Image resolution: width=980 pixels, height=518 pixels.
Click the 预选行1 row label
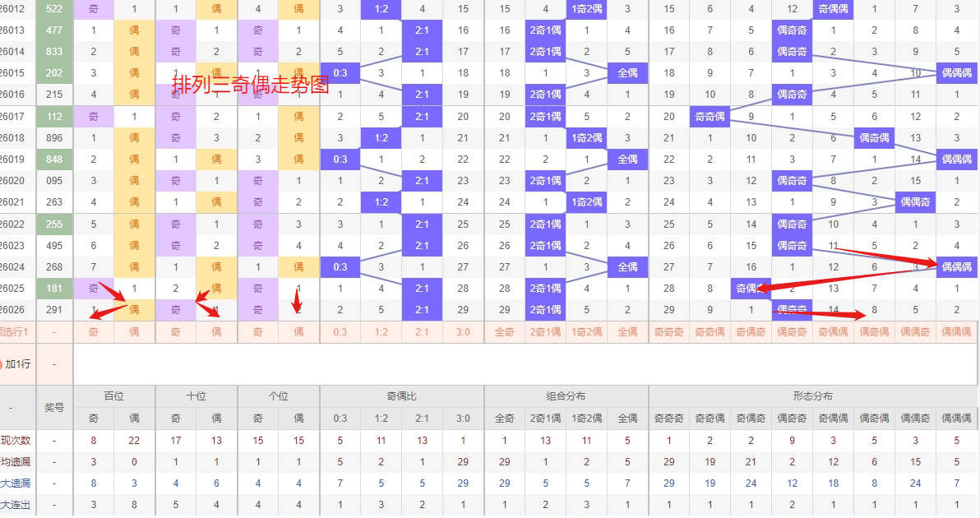pyautogui.click(x=15, y=332)
